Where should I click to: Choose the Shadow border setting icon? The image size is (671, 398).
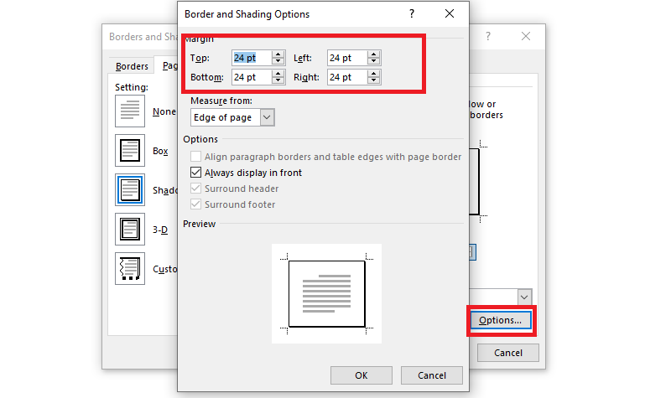coord(129,190)
